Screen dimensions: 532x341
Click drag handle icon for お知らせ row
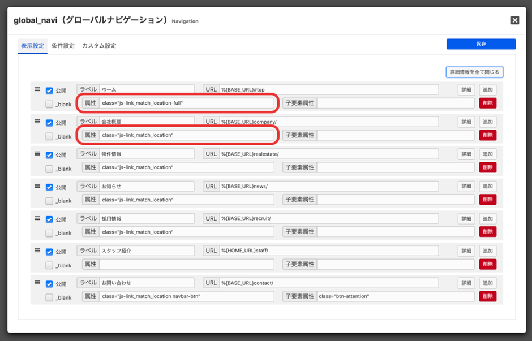click(37, 186)
